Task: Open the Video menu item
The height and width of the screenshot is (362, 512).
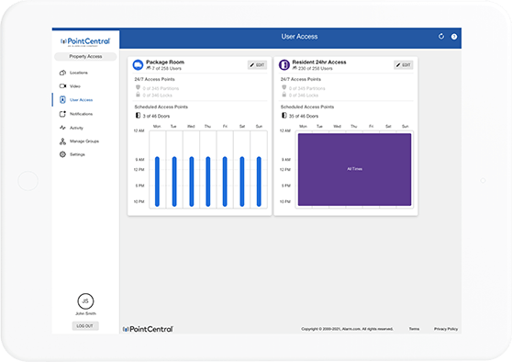Action: [x=74, y=86]
